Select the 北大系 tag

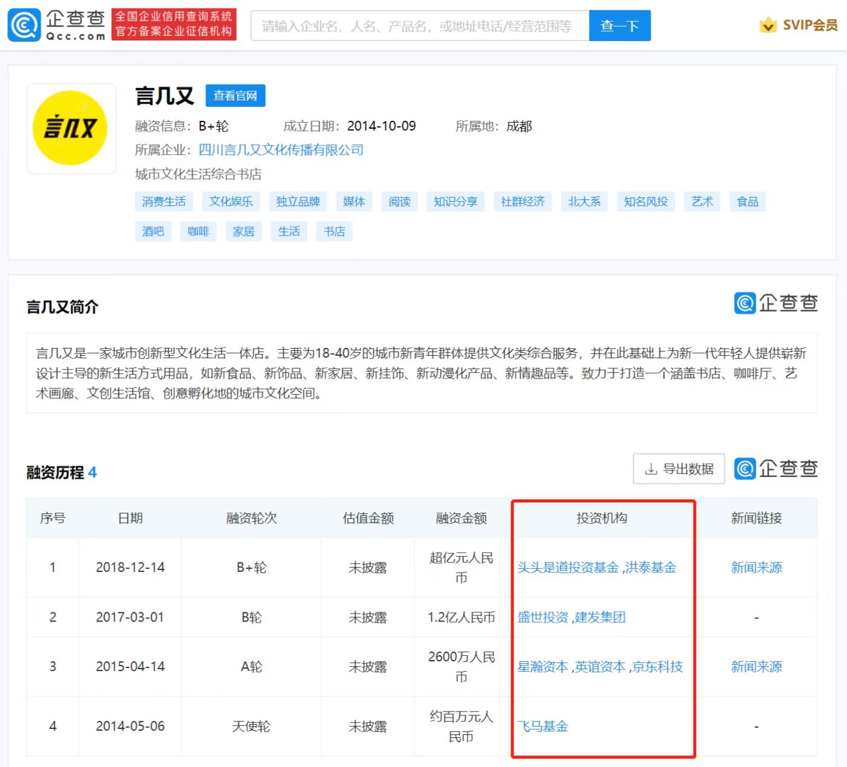click(584, 202)
